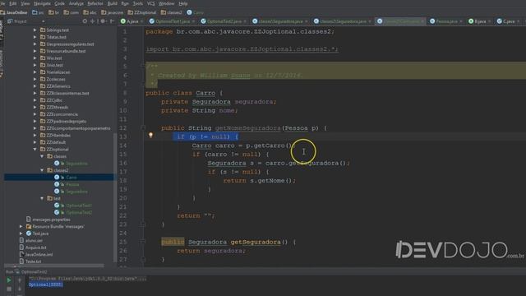Click the intention lightbulb icon on line 13
Image resolution: width=526 pixels, height=296 pixels.
[150, 135]
